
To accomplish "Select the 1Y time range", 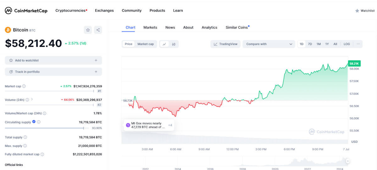I will 327,44.
